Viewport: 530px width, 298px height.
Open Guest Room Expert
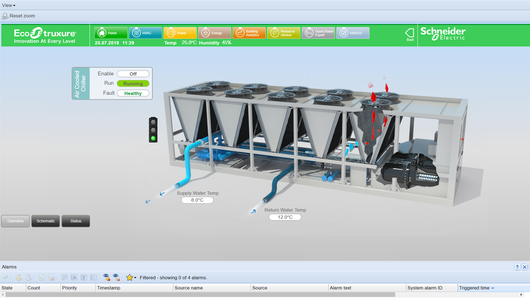click(x=318, y=33)
